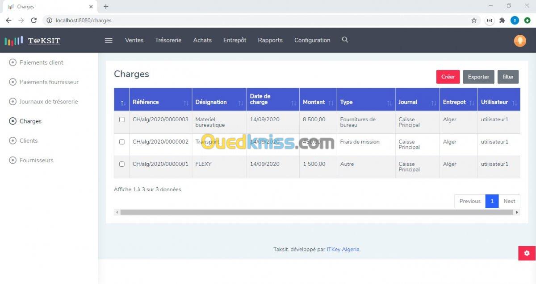
Task: Reload the page with the refresh icon
Action: 33,21
